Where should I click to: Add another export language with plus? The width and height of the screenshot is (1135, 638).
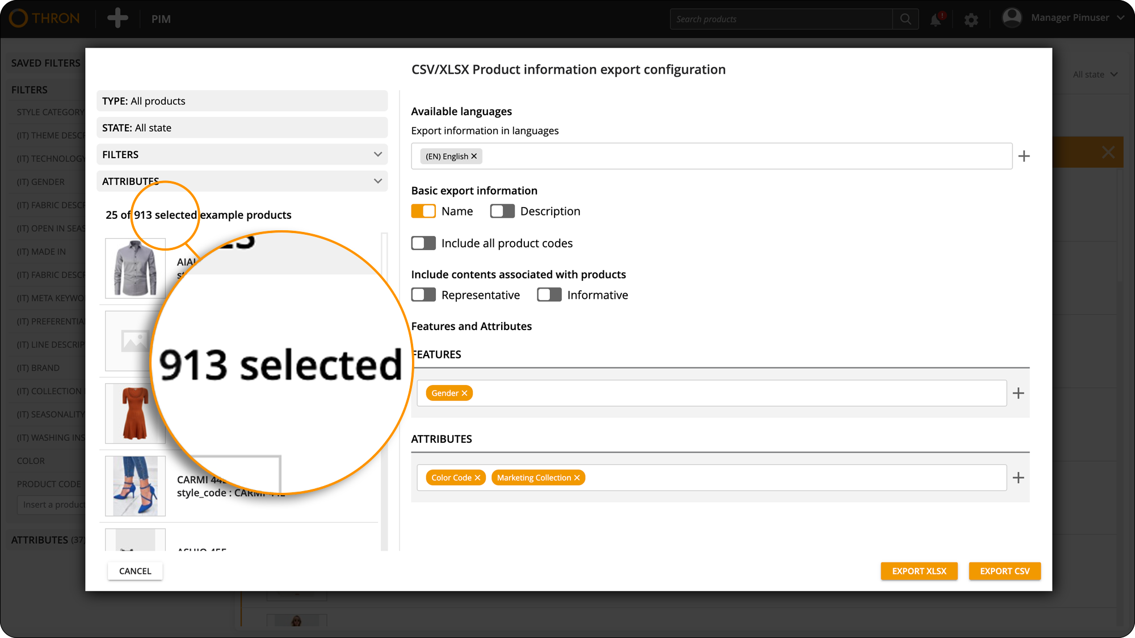(1024, 156)
